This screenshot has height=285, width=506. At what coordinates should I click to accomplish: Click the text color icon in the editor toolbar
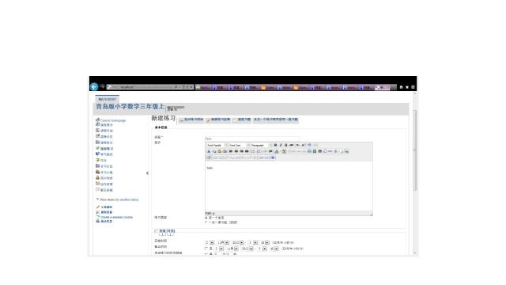click(277, 151)
